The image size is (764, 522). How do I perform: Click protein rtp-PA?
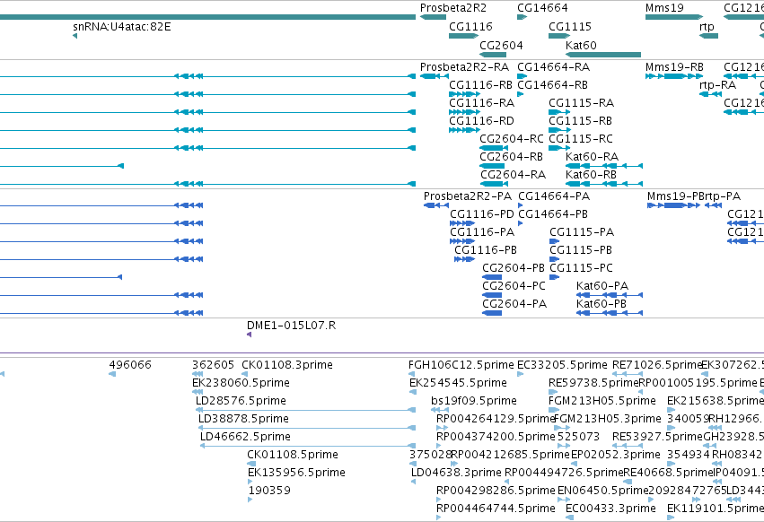click(722, 196)
